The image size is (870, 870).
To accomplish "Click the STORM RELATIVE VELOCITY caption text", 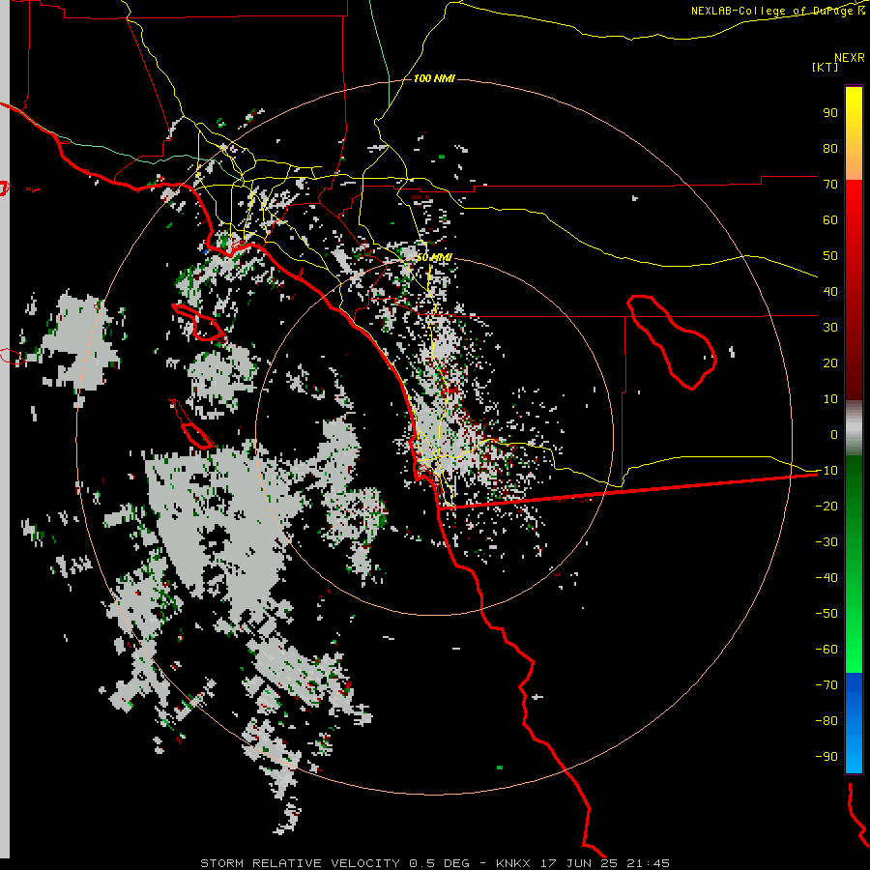I will coord(300,863).
